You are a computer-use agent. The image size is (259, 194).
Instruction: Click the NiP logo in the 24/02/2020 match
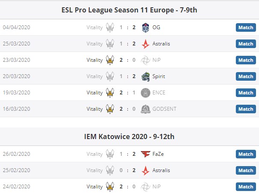point(146,187)
